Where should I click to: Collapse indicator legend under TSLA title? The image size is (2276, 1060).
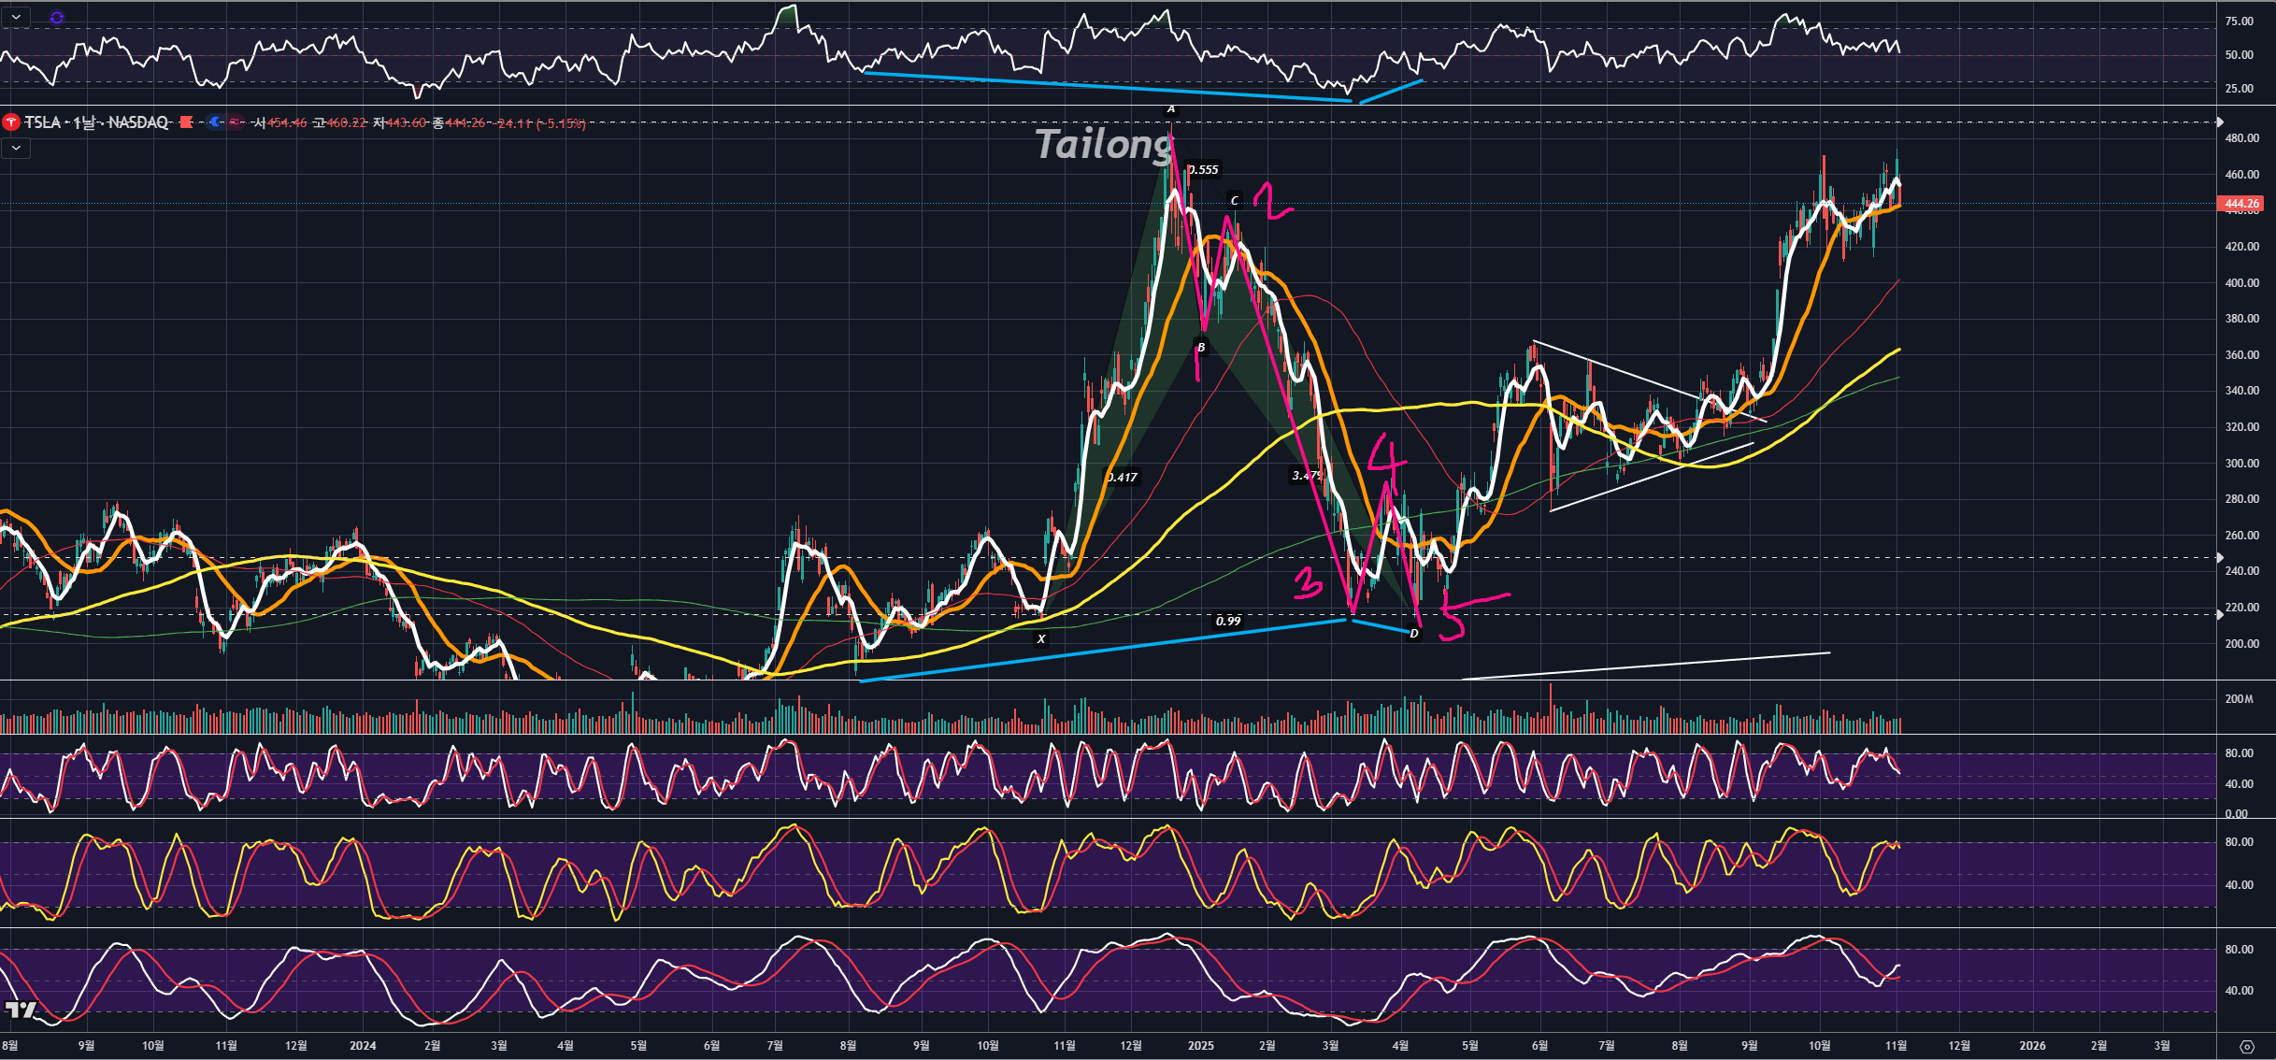pyautogui.click(x=17, y=148)
